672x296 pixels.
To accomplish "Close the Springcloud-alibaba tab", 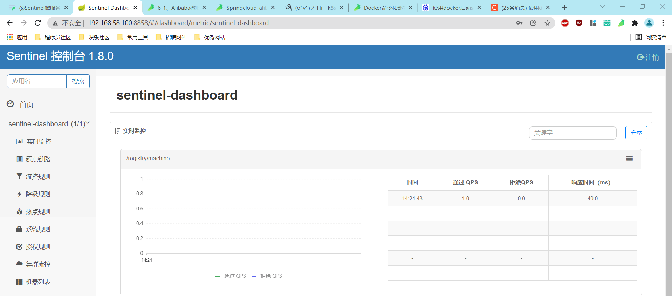I will tap(273, 8).
